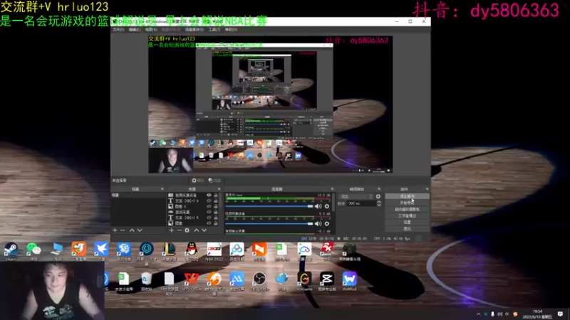Pop out the Controls dock header icon
Image resolution: width=570 pixels, height=320 pixels.
(427, 189)
